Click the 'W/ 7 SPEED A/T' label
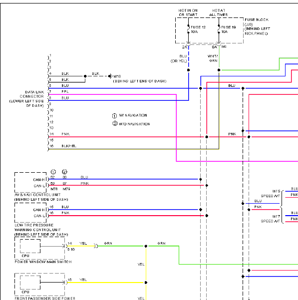Viewport: 298px width, 300px height. pos(270,219)
